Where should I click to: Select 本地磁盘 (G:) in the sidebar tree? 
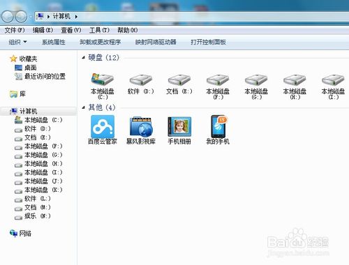tap(38, 155)
